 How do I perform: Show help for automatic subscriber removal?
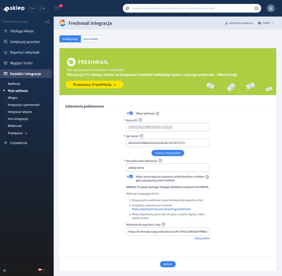207,177
